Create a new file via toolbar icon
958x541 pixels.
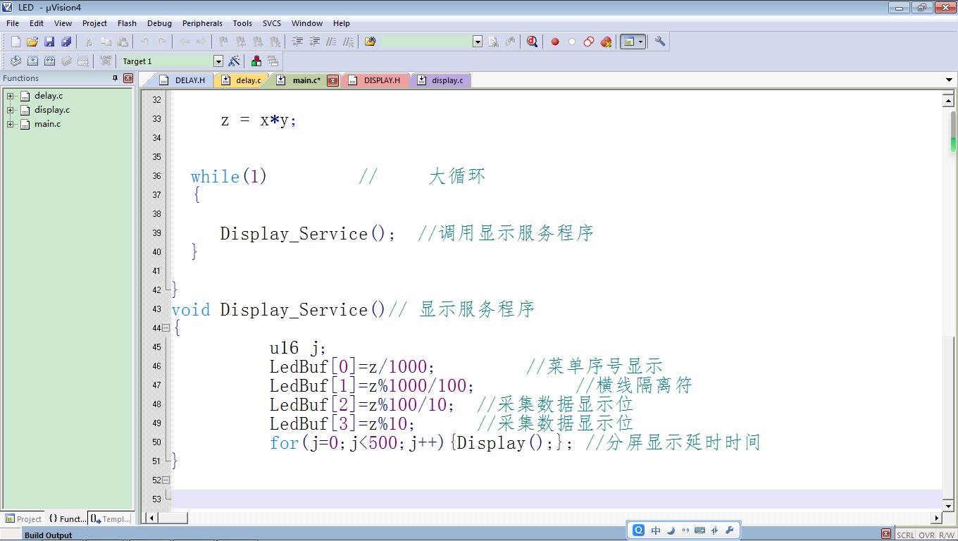[x=15, y=42]
